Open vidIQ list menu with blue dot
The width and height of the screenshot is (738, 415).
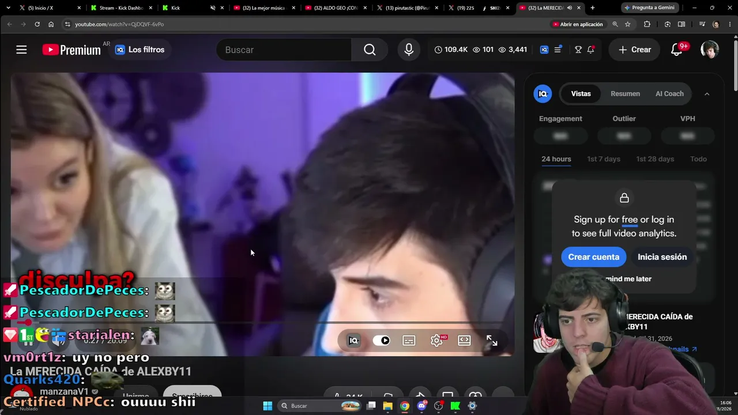pyautogui.click(x=558, y=50)
